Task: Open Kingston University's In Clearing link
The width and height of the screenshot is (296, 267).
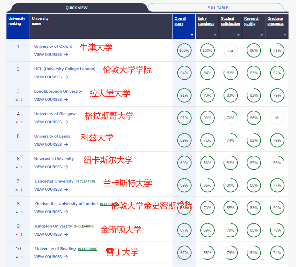Action: pyautogui.click(x=84, y=226)
